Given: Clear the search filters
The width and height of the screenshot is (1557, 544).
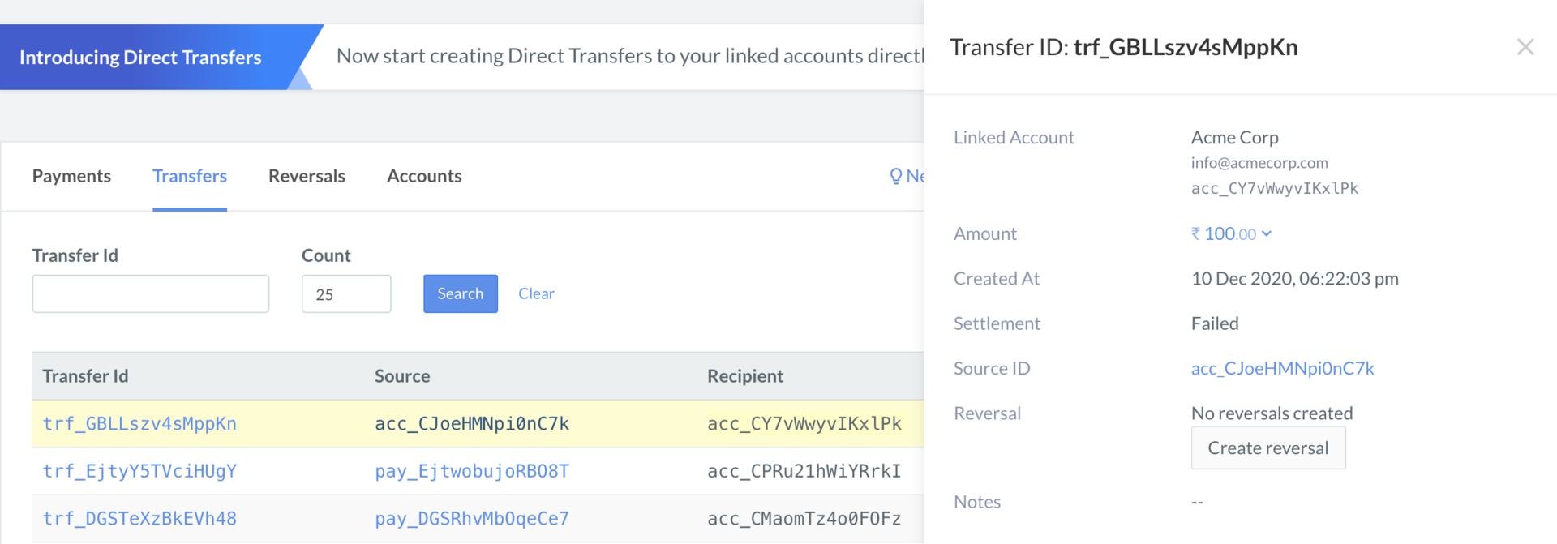Looking at the screenshot, I should coord(536,293).
